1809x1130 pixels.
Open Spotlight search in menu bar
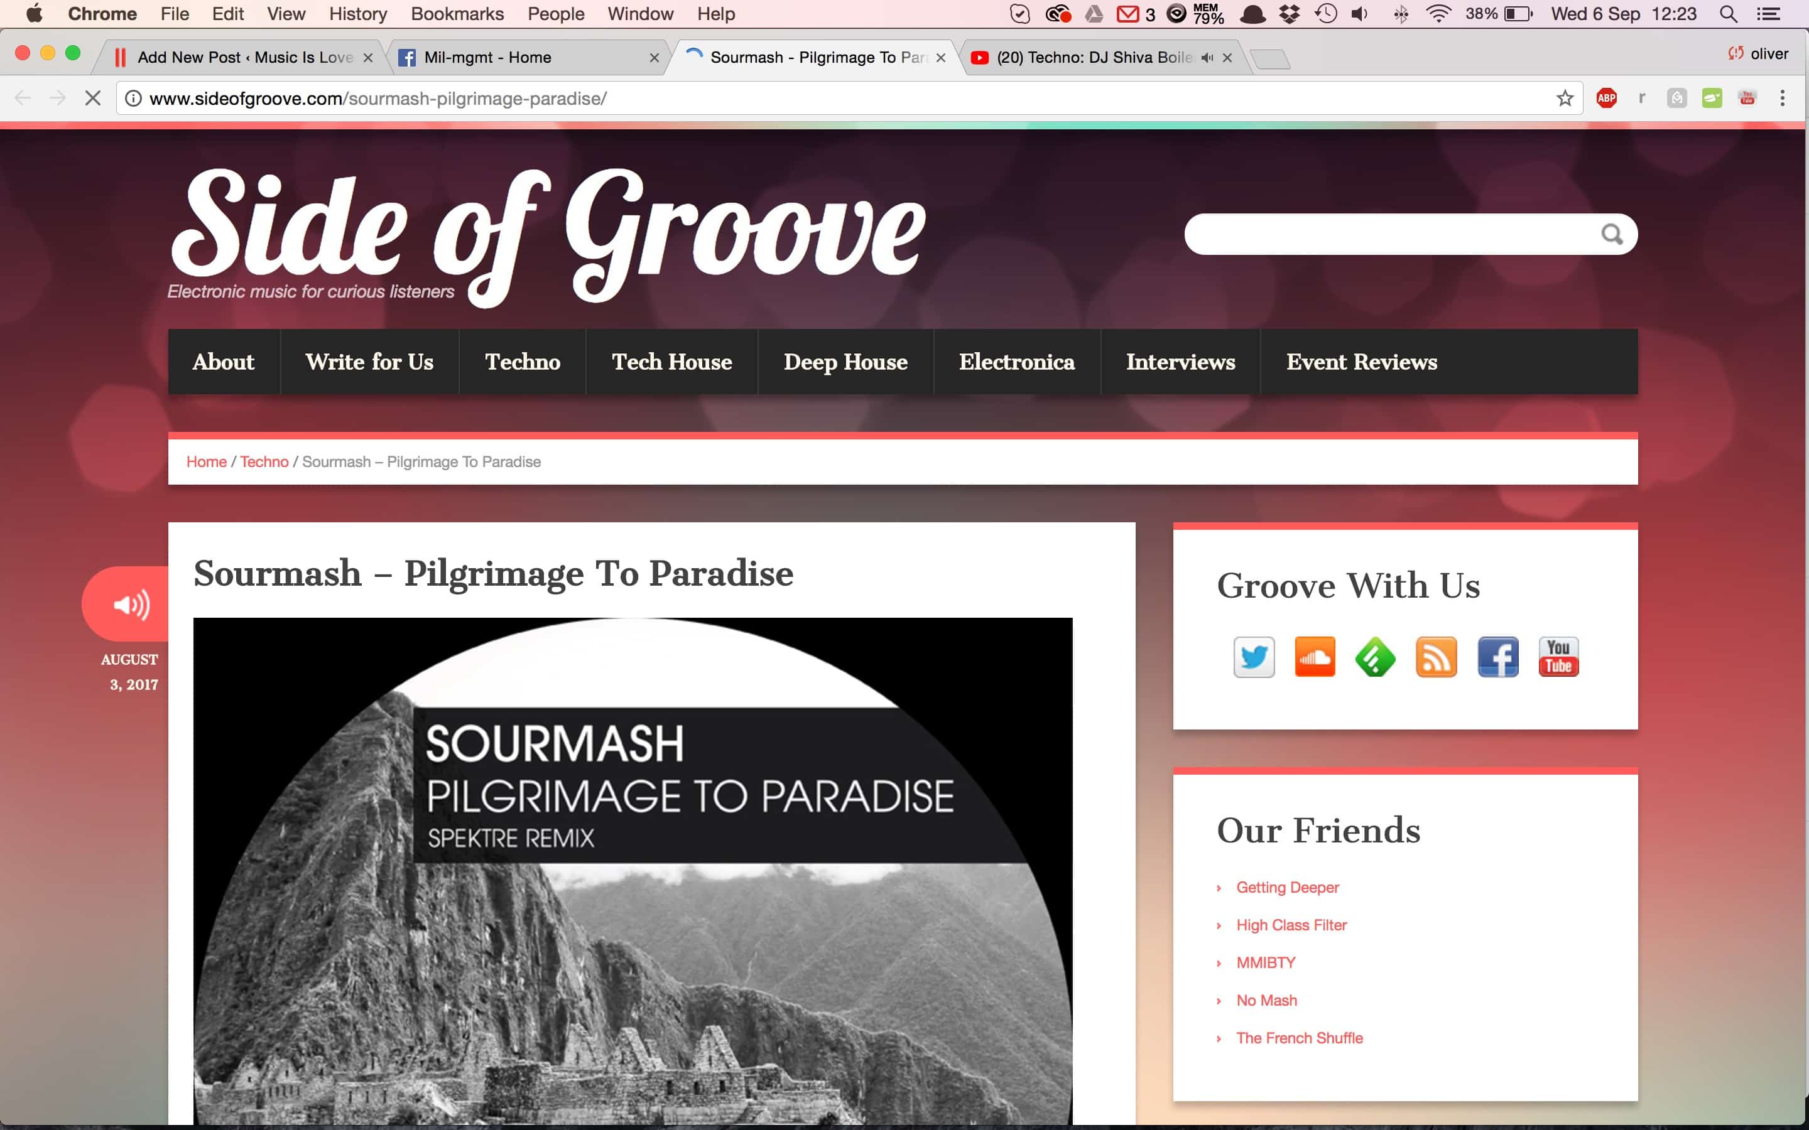pyautogui.click(x=1727, y=13)
